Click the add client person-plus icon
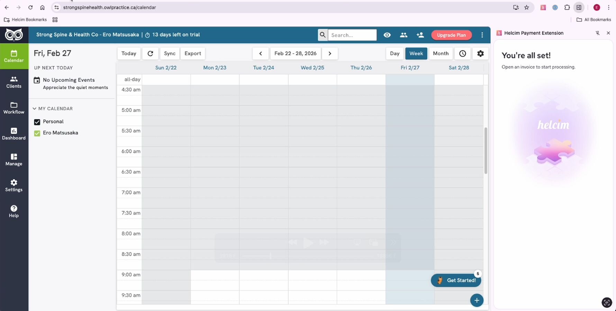 (x=420, y=35)
